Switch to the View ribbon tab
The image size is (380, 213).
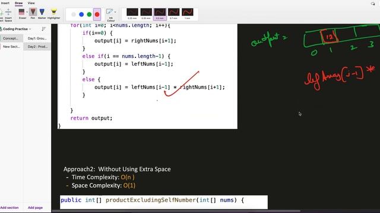tap(31, 3)
